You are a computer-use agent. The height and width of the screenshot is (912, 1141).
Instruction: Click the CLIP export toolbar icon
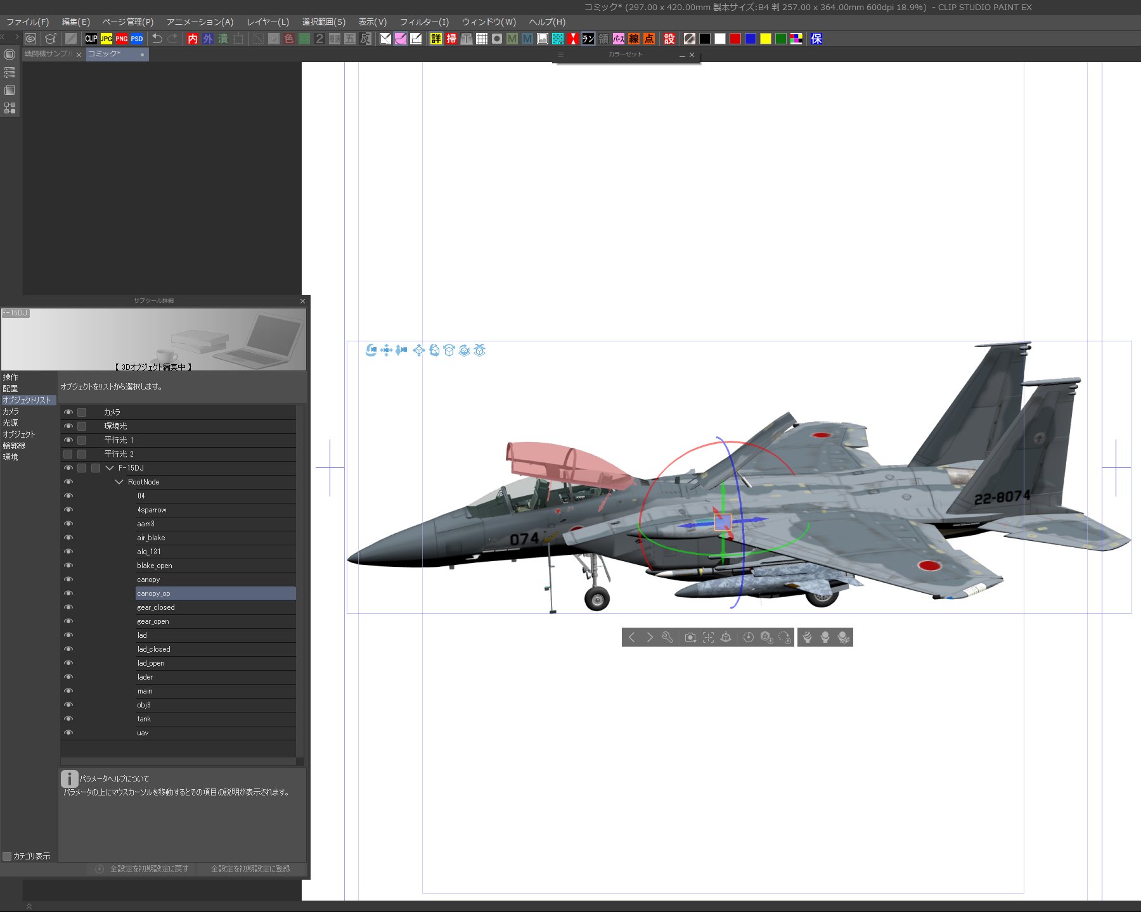(x=91, y=39)
